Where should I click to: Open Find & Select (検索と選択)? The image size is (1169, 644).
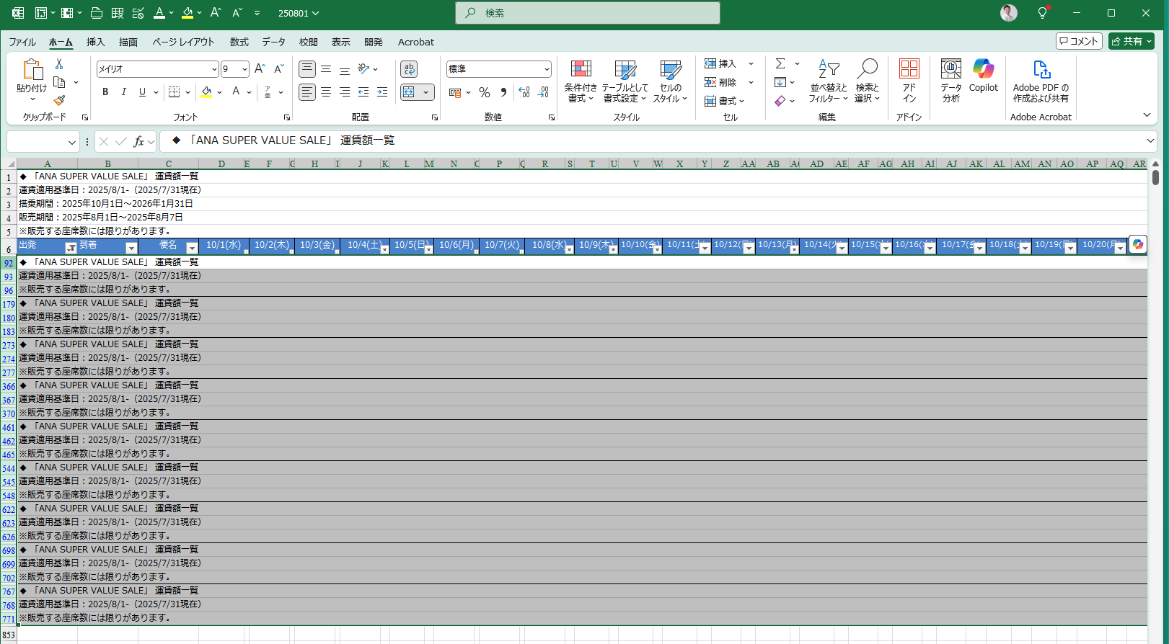click(x=867, y=81)
